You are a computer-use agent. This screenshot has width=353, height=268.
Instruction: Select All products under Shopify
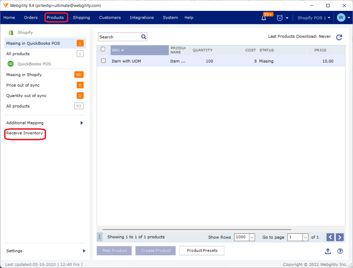[45, 54]
